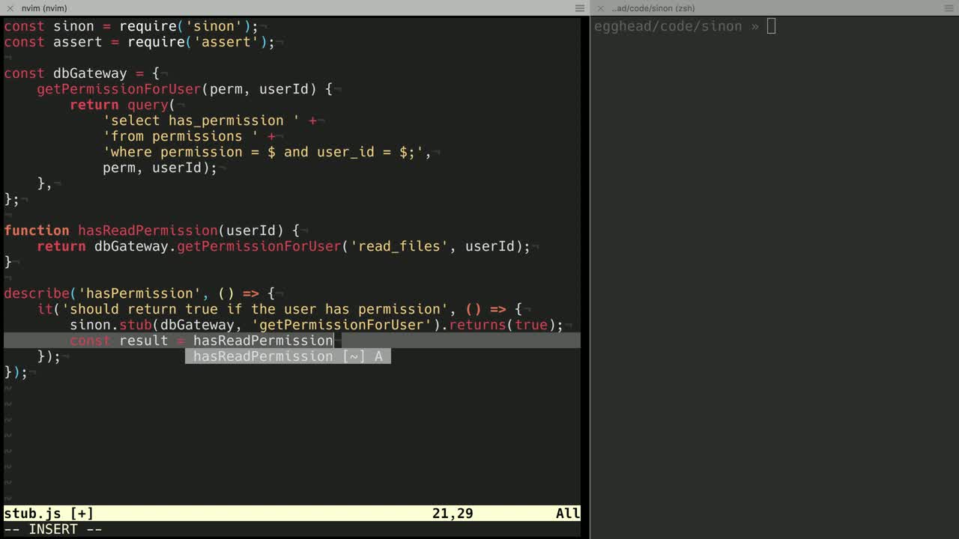Screen dimensions: 959x539
Task: Click the 'read_files' string argument
Action: pyautogui.click(x=399, y=246)
